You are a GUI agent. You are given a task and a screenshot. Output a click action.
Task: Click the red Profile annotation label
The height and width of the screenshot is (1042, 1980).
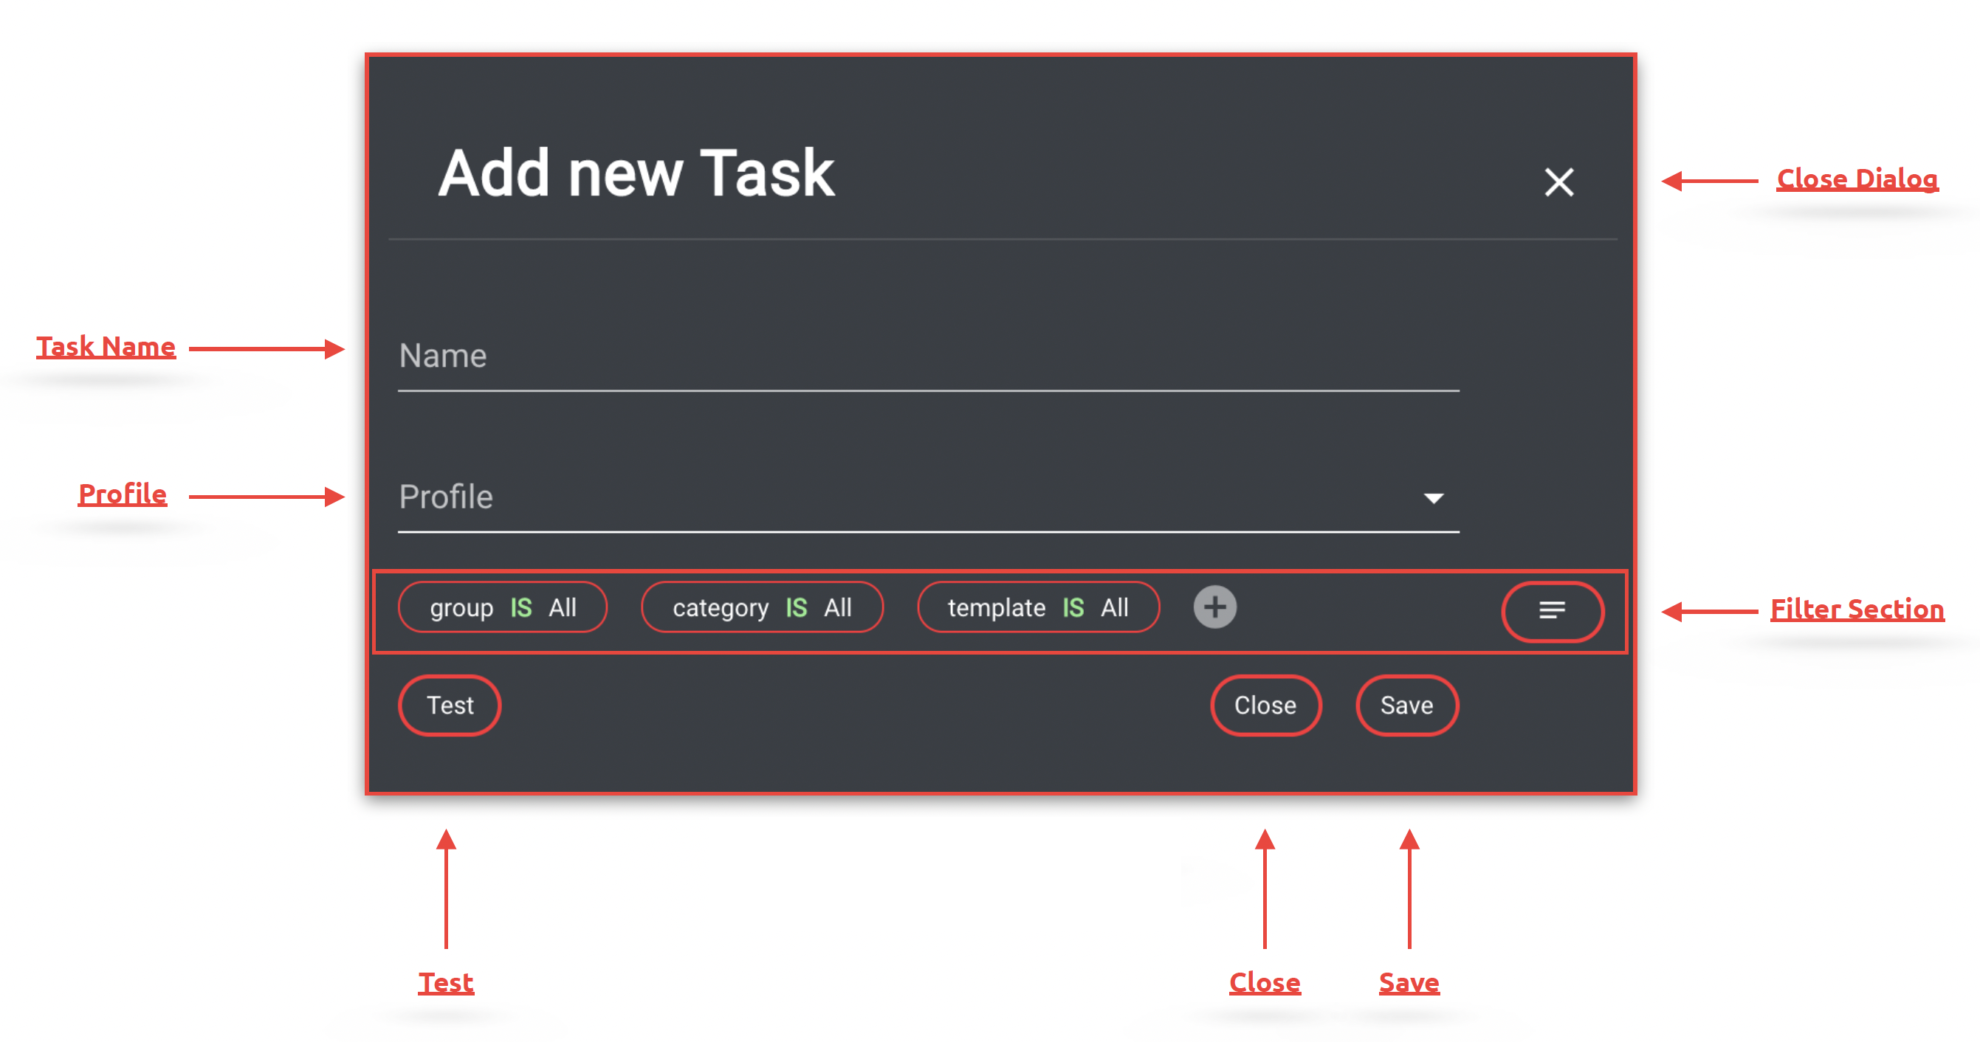tap(123, 494)
